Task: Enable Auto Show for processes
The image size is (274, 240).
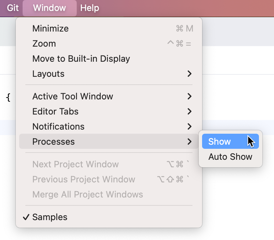Action: coord(230,157)
